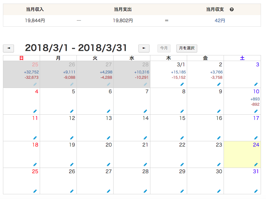Screen dimensions: 266x199
Task: Open the edit pencil for March 22
Action: [182, 164]
